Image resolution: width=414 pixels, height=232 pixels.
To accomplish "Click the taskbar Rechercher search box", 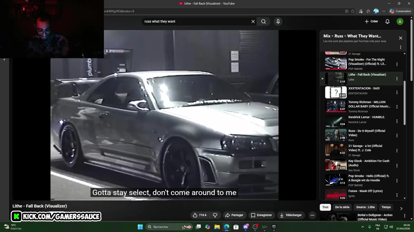I will pos(170,227).
